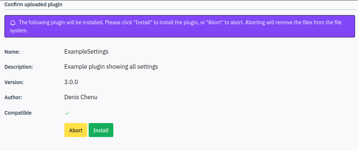The image size is (358, 151).
Task: Click the 'Compatible' field label
Action: (x=18, y=113)
